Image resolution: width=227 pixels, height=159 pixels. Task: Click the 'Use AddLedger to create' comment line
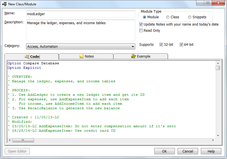[76, 95]
